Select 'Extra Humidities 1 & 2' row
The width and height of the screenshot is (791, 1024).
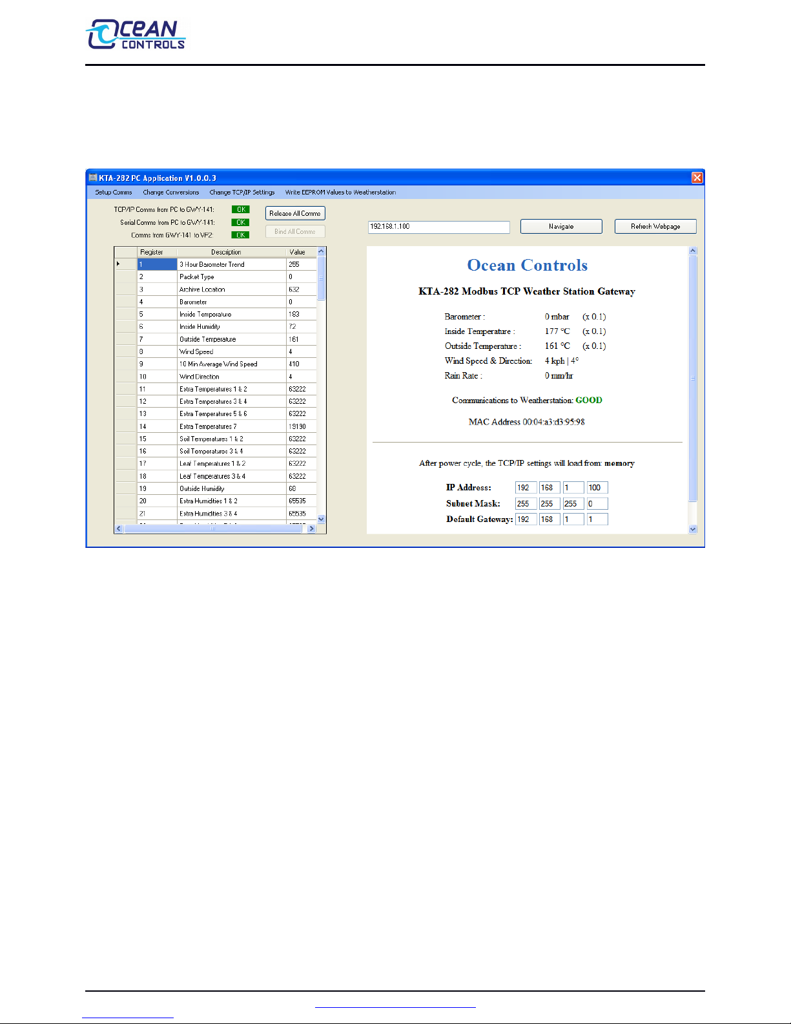pos(216,501)
